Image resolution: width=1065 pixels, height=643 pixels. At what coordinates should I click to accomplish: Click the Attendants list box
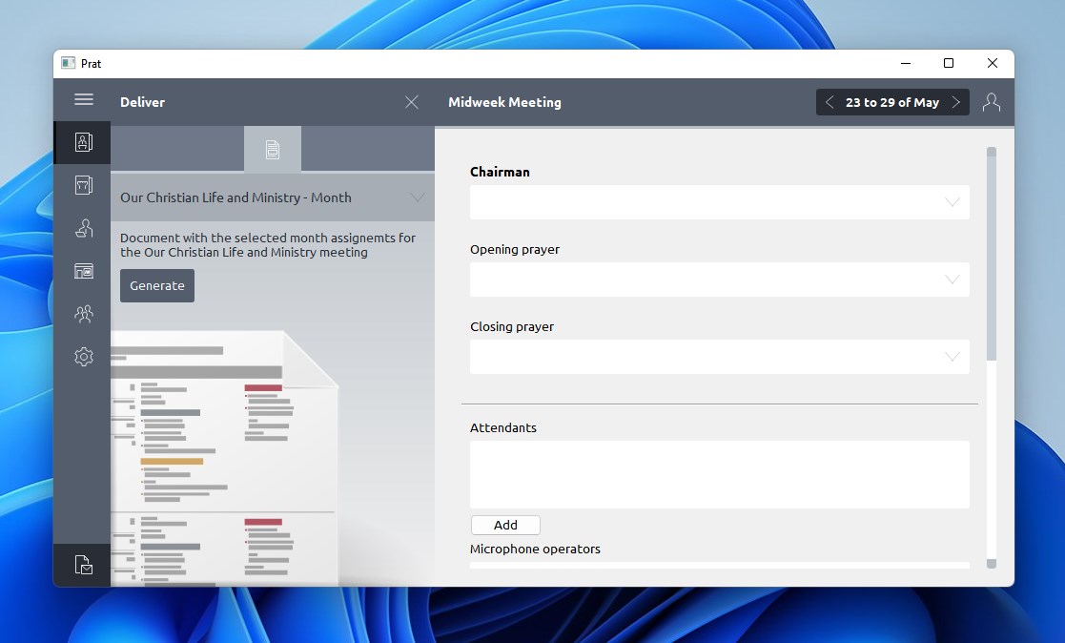pyautogui.click(x=719, y=474)
